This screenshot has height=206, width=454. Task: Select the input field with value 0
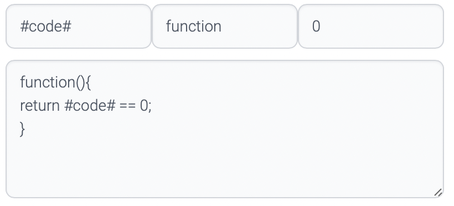coord(371,27)
